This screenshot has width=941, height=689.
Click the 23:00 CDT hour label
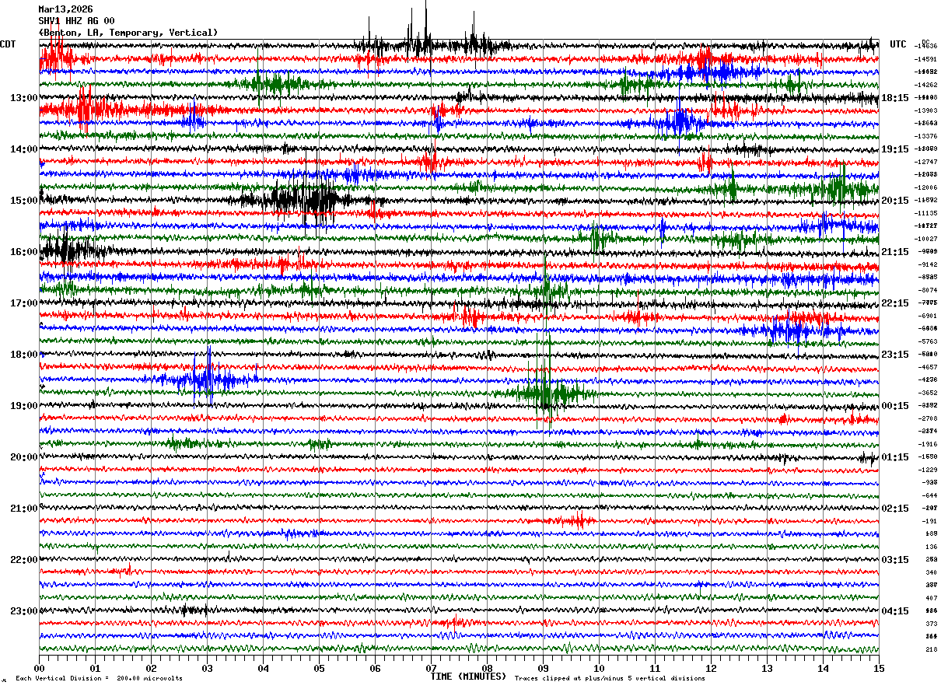(x=24, y=611)
